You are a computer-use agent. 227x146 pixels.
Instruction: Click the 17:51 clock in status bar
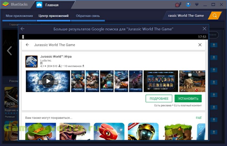tap(202, 37)
